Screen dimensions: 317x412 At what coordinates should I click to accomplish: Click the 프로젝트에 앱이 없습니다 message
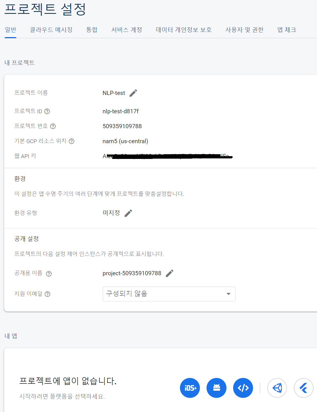coord(68,381)
